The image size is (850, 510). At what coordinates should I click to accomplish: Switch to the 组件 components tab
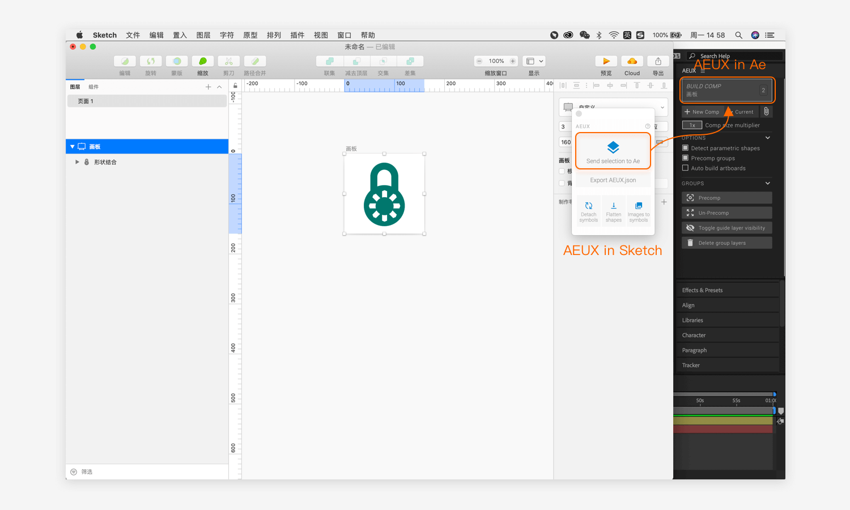point(93,87)
